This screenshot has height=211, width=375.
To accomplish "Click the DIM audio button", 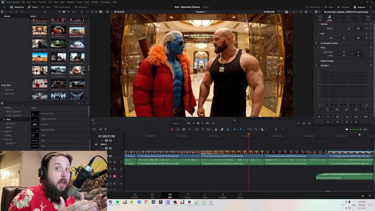I will [x=365, y=129].
